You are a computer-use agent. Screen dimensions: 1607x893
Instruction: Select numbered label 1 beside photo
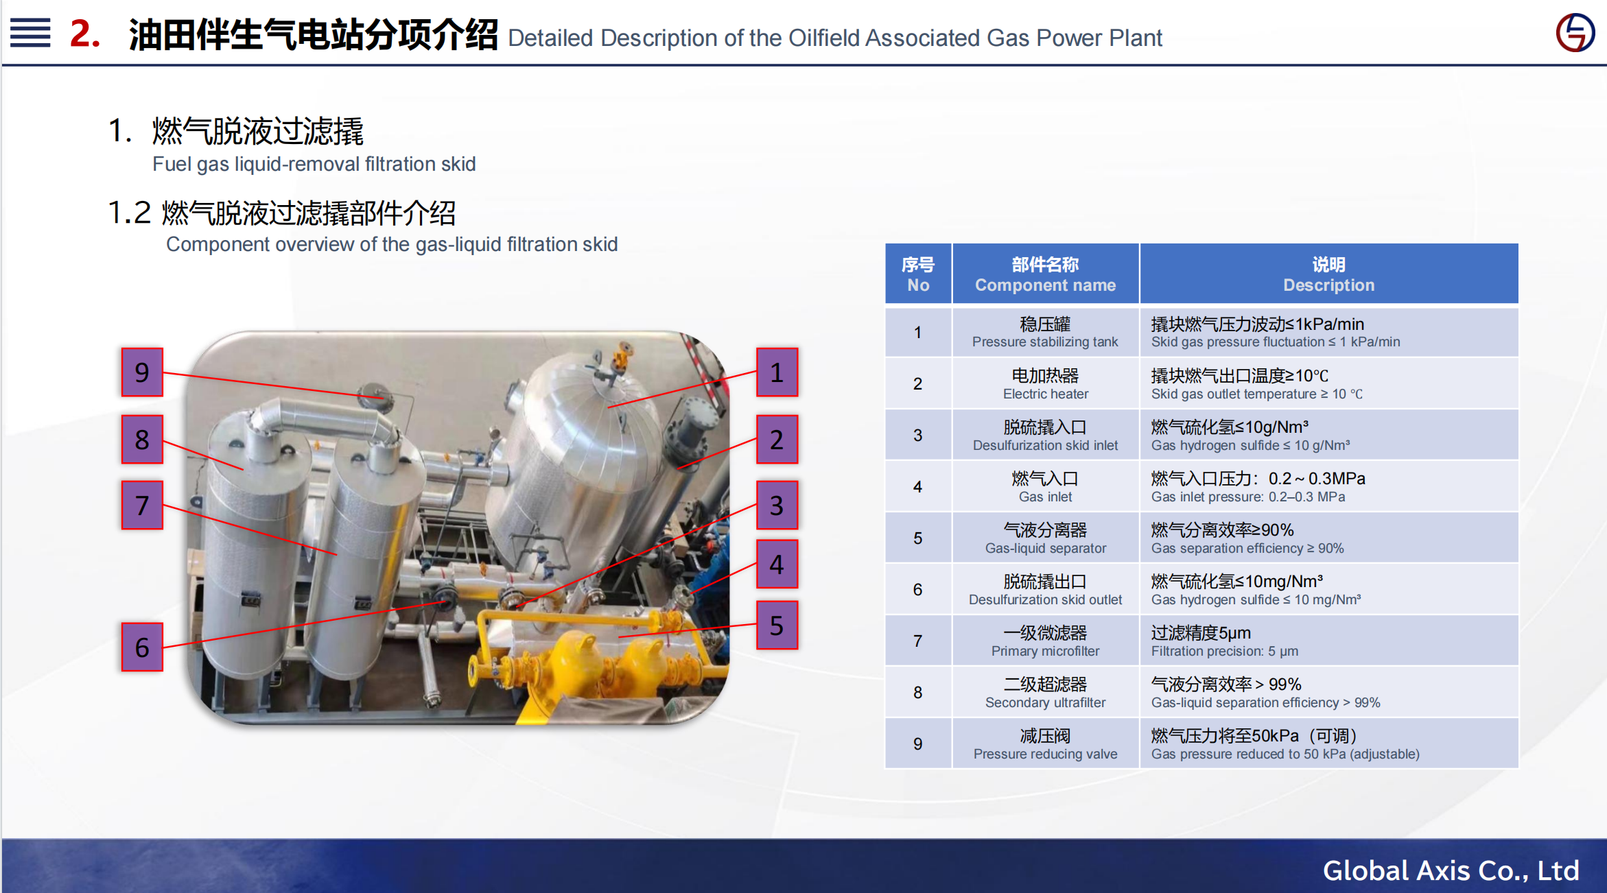(777, 372)
